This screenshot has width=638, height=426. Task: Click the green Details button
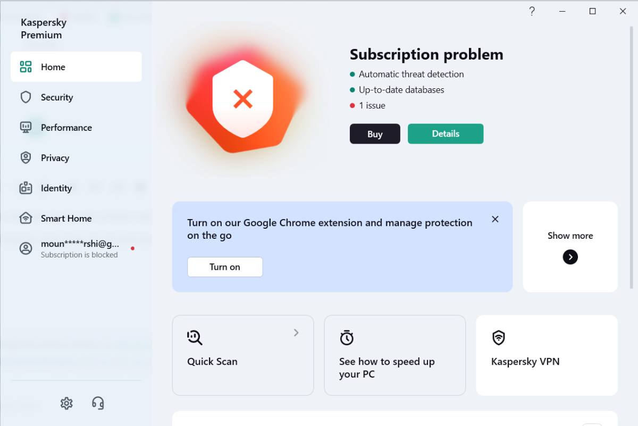(445, 134)
